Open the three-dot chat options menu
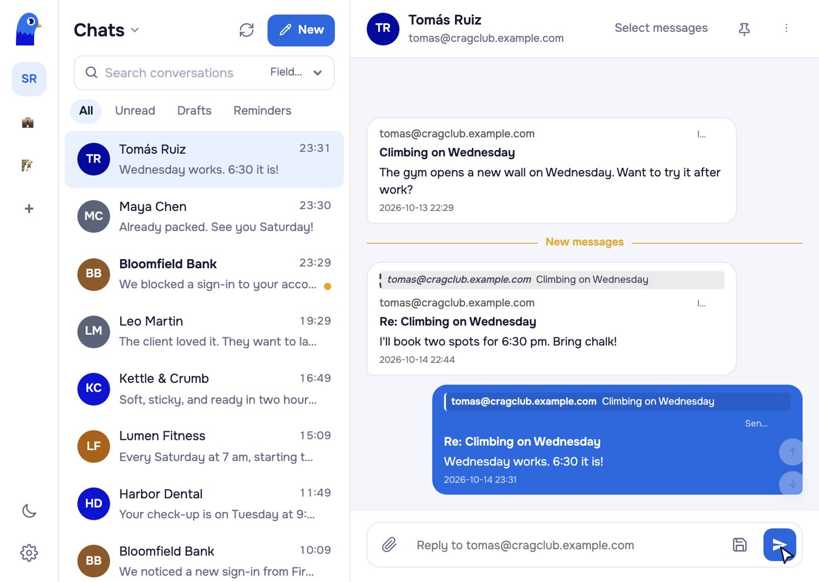819x582 pixels. tap(787, 28)
